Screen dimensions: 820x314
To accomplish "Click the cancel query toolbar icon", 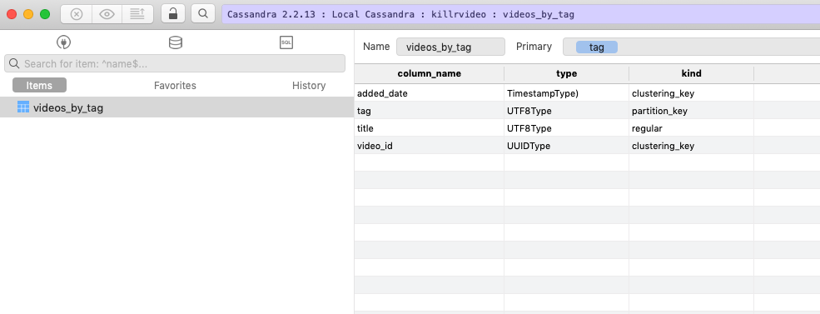I will point(77,14).
